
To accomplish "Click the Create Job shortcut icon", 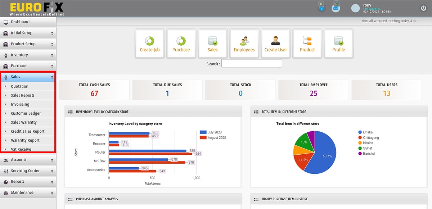I will tap(149, 44).
